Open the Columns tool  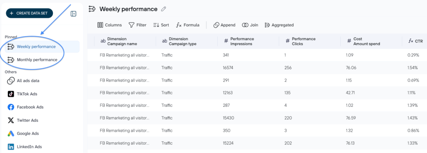coord(110,25)
